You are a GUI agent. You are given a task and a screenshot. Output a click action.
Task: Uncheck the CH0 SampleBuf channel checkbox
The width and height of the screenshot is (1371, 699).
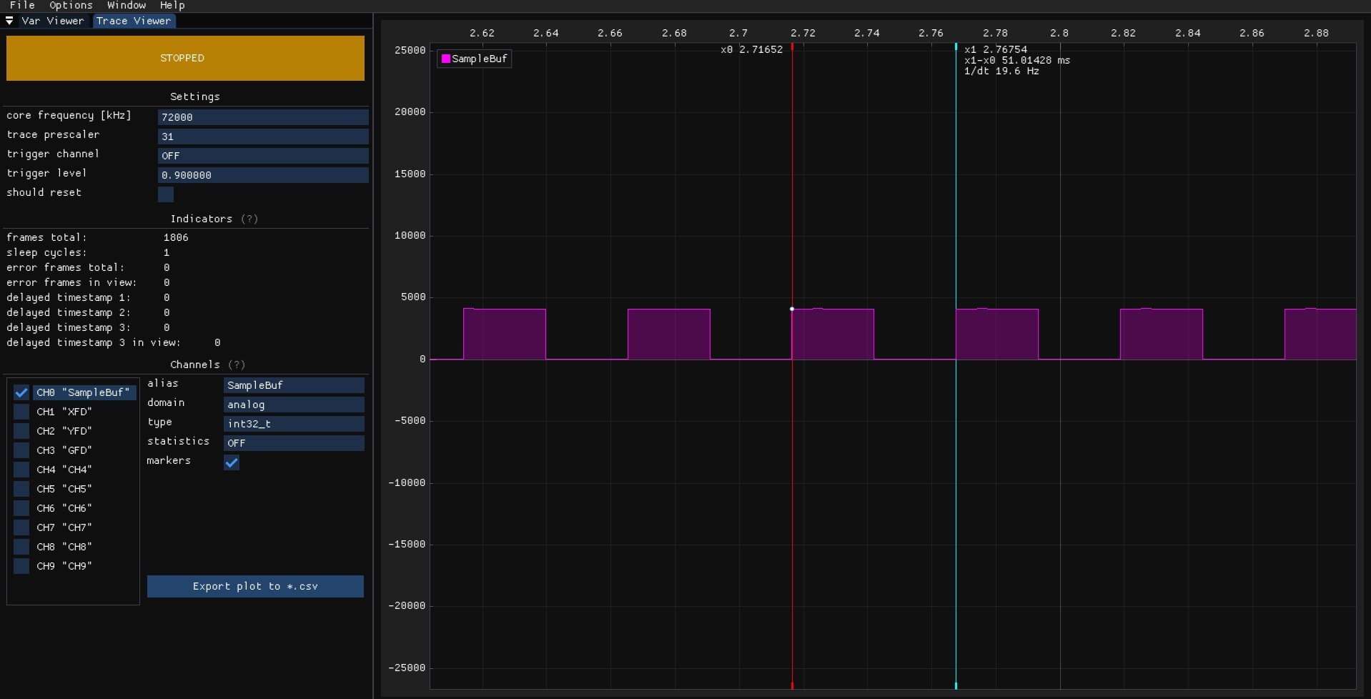pyautogui.click(x=21, y=392)
